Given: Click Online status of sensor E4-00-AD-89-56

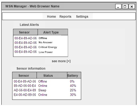Looking at the screenshot, I should [43, 95].
